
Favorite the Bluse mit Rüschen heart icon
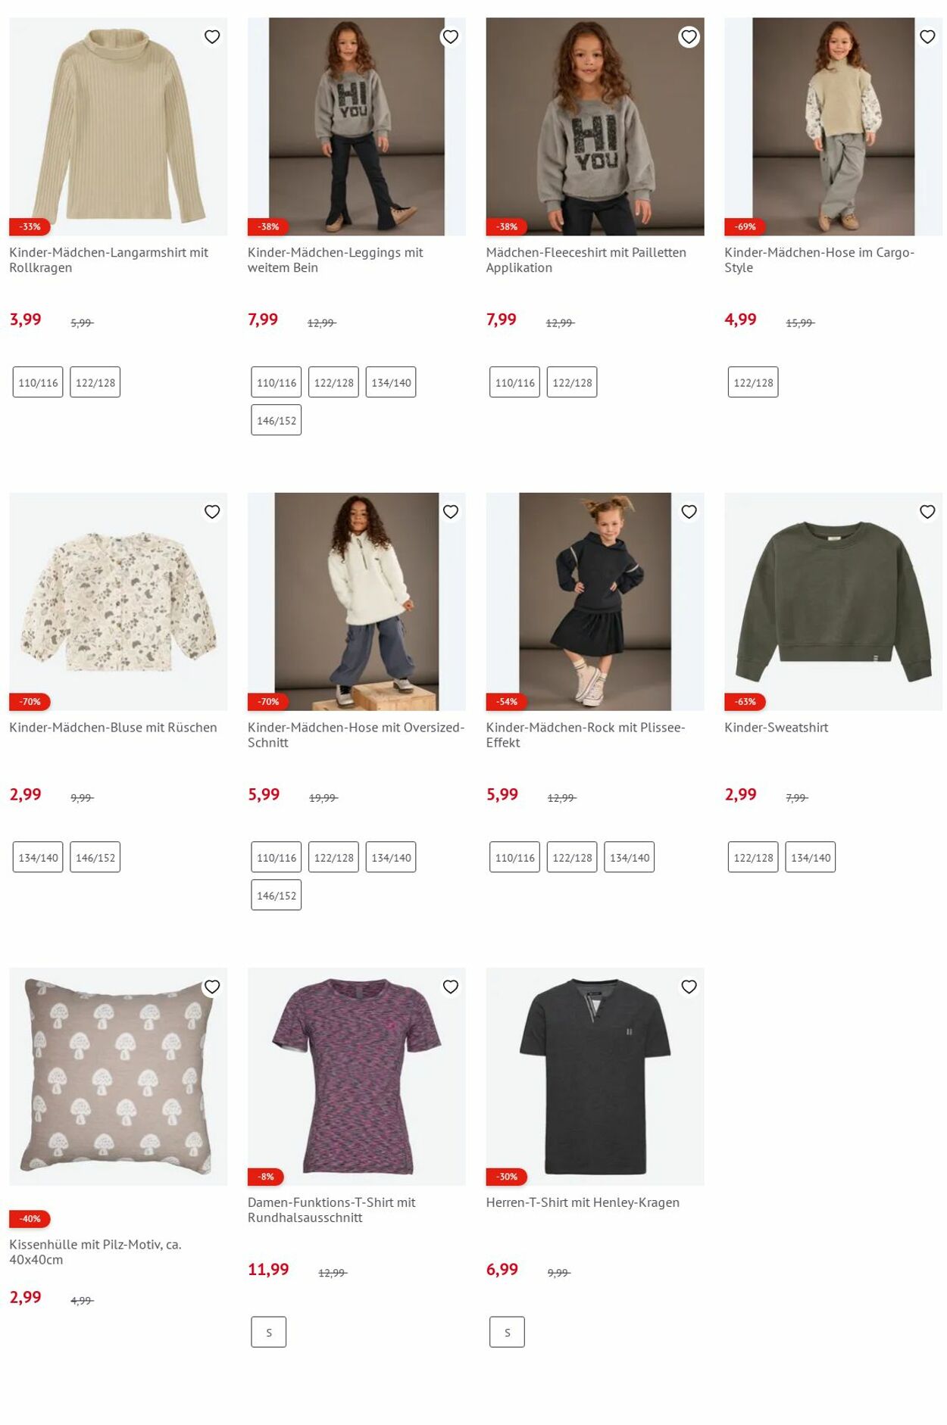click(x=212, y=512)
